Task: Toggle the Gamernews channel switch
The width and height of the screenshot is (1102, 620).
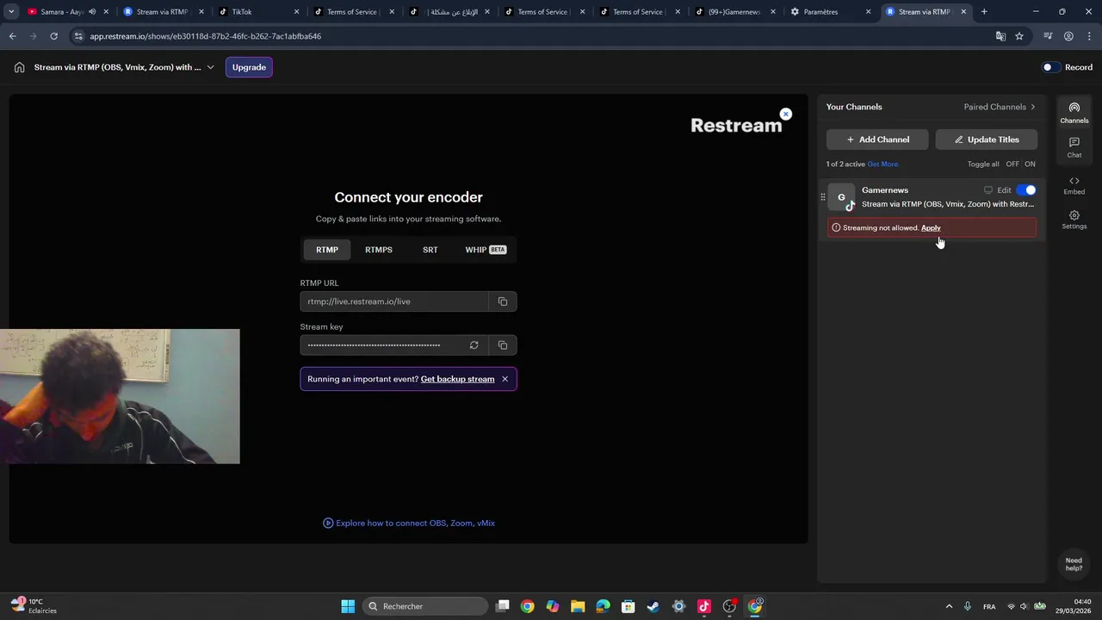Action: pyautogui.click(x=1026, y=190)
